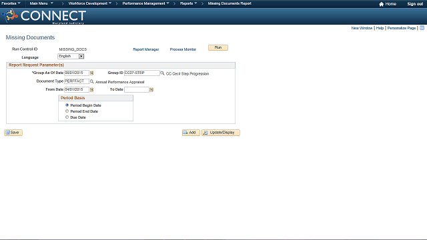Open calendar picker for To Date
The image size is (427, 240).
click(151, 89)
